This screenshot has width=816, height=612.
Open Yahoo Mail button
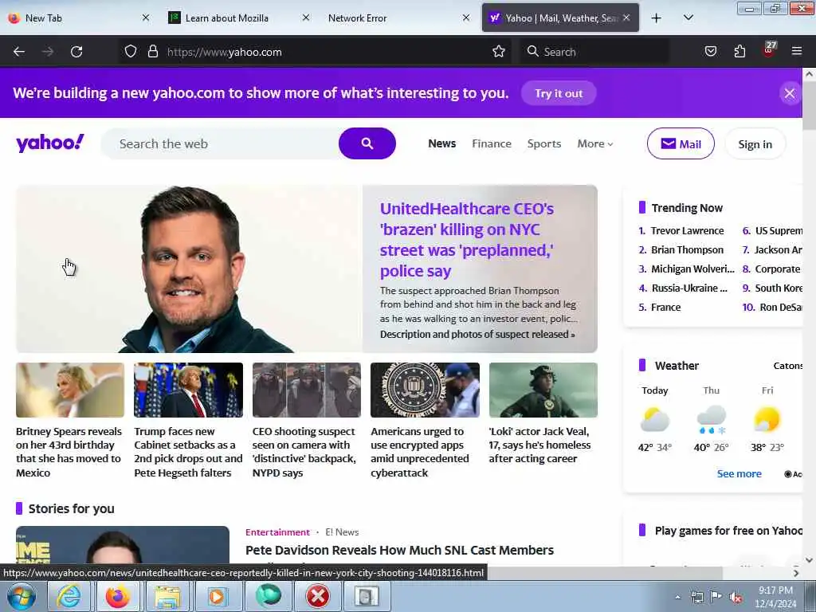[681, 143]
